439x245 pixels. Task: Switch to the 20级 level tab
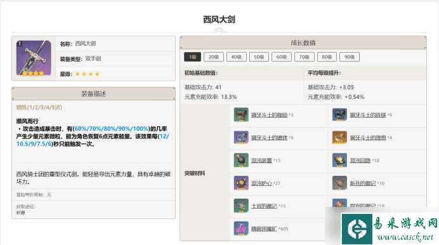214,57
